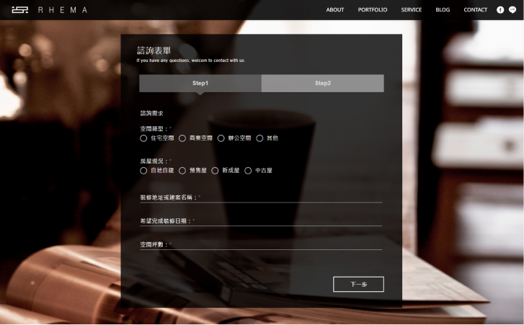Switch to Step2 tab

[x=322, y=84]
